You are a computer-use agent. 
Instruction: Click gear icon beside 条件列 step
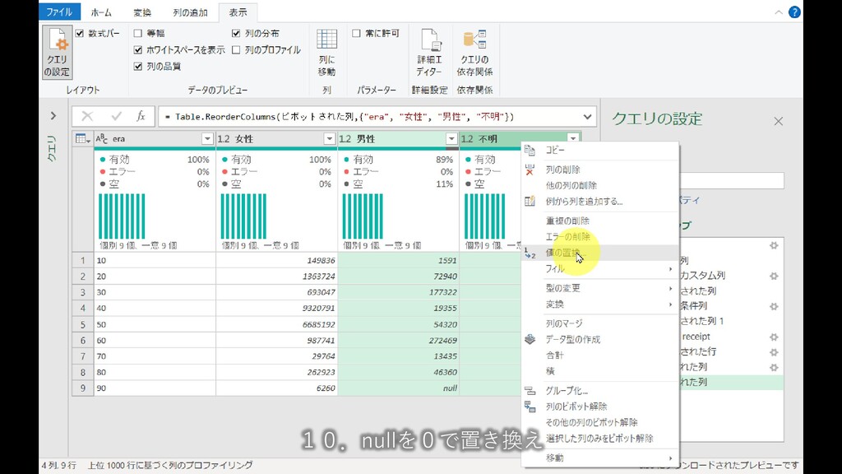coord(774,306)
